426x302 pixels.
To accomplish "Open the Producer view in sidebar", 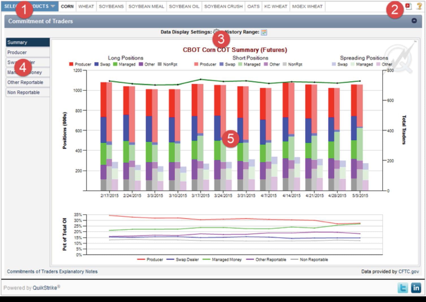I will click(28, 53).
